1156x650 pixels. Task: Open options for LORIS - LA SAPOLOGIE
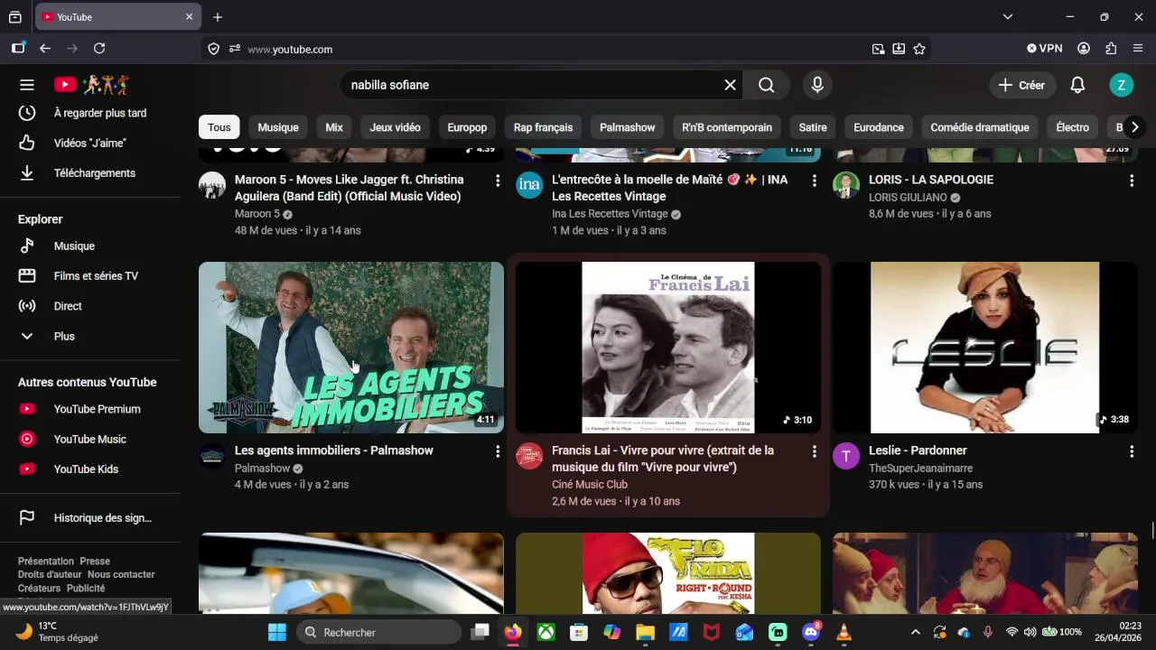point(1131,181)
